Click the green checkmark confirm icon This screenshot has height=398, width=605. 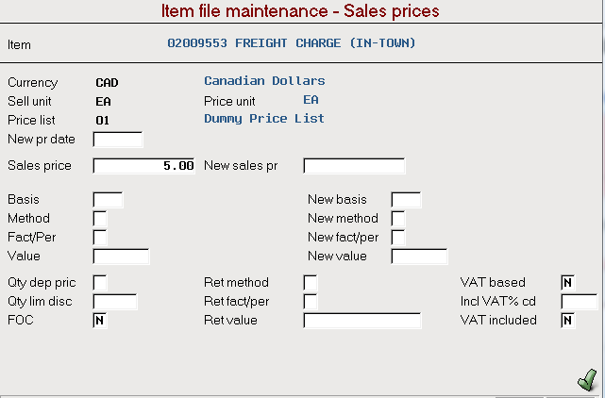(x=587, y=379)
